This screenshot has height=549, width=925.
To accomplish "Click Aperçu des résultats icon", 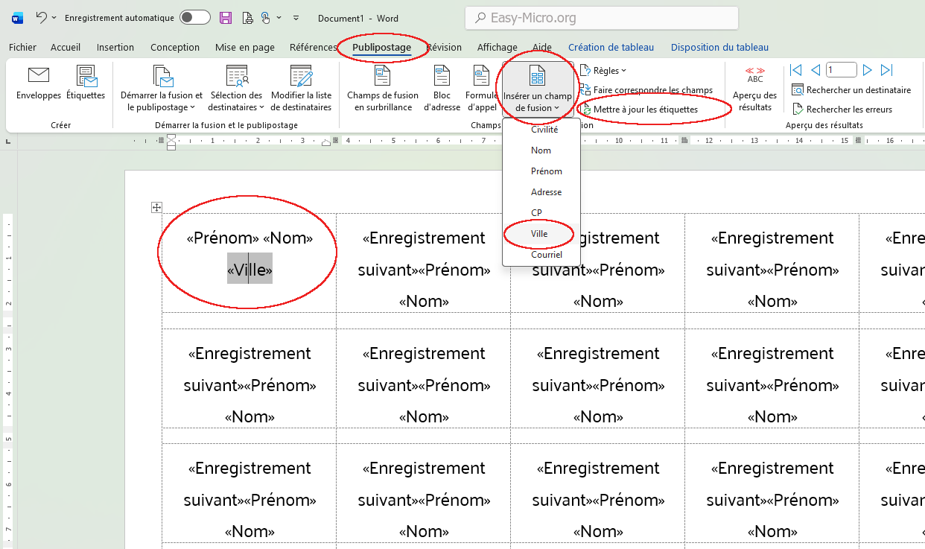I will (754, 88).
